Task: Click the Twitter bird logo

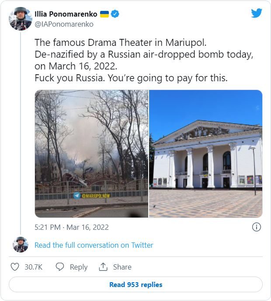Action: click(x=257, y=13)
